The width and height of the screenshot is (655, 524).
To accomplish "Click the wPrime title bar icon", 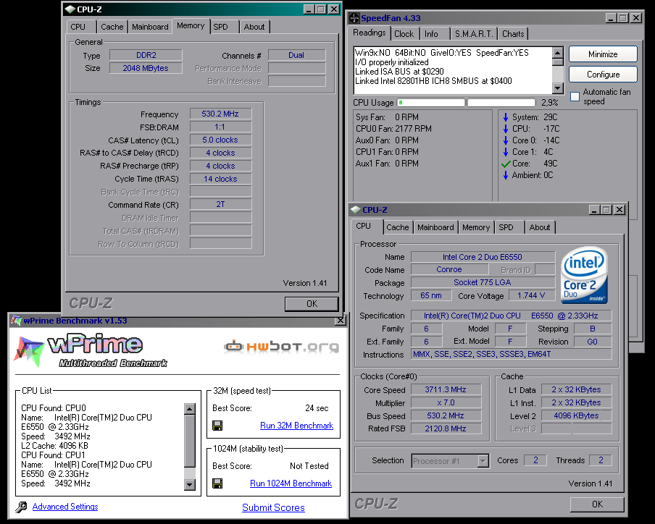I will 16,321.
